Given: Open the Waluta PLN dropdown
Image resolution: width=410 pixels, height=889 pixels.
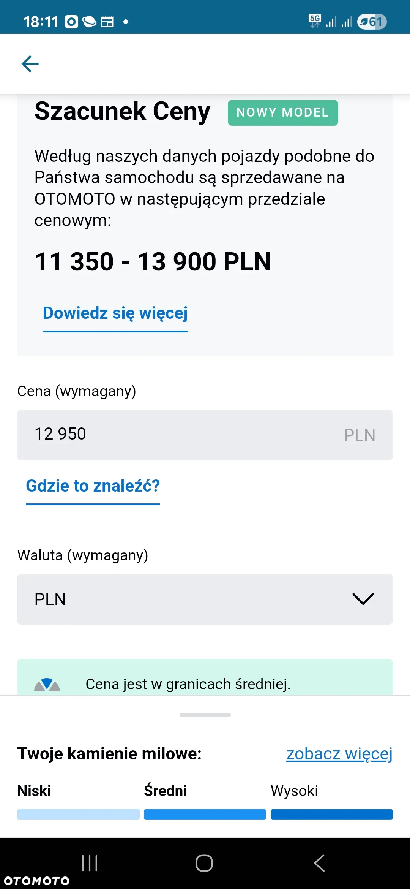Looking at the screenshot, I should coord(205,599).
